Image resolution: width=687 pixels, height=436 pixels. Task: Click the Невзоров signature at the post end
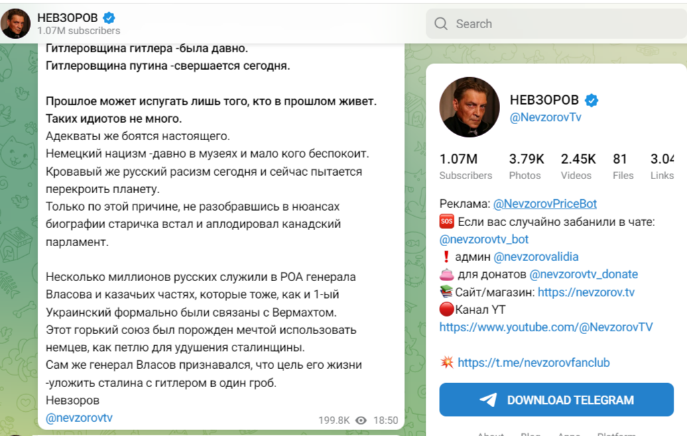tap(73, 400)
